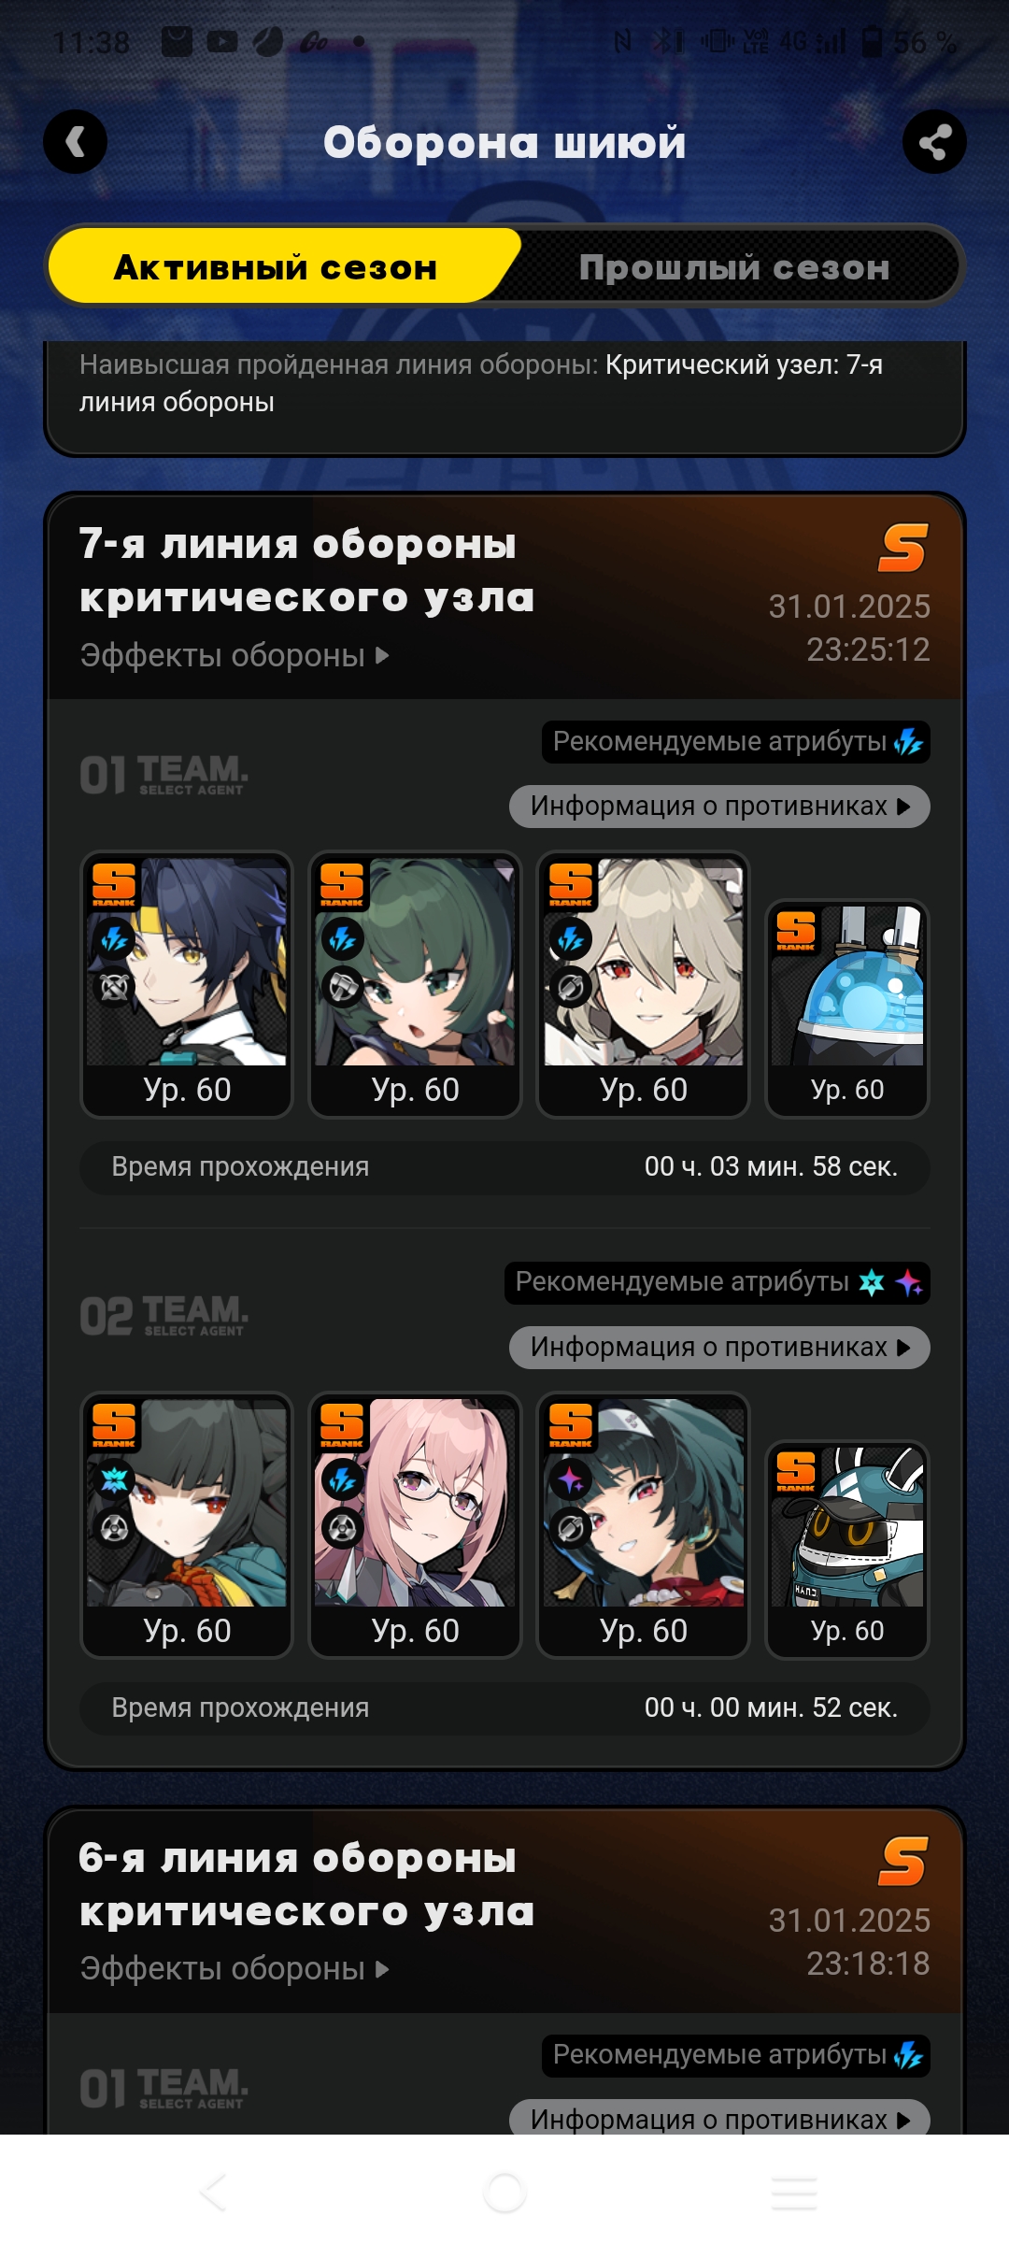Tap Android recent apps navigation button
The width and height of the screenshot is (1009, 2243).
pos(794,2192)
